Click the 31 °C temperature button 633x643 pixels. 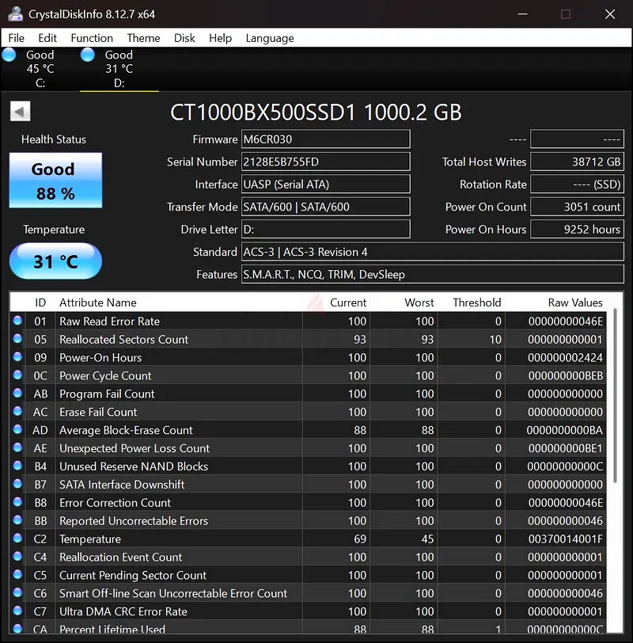click(x=55, y=261)
